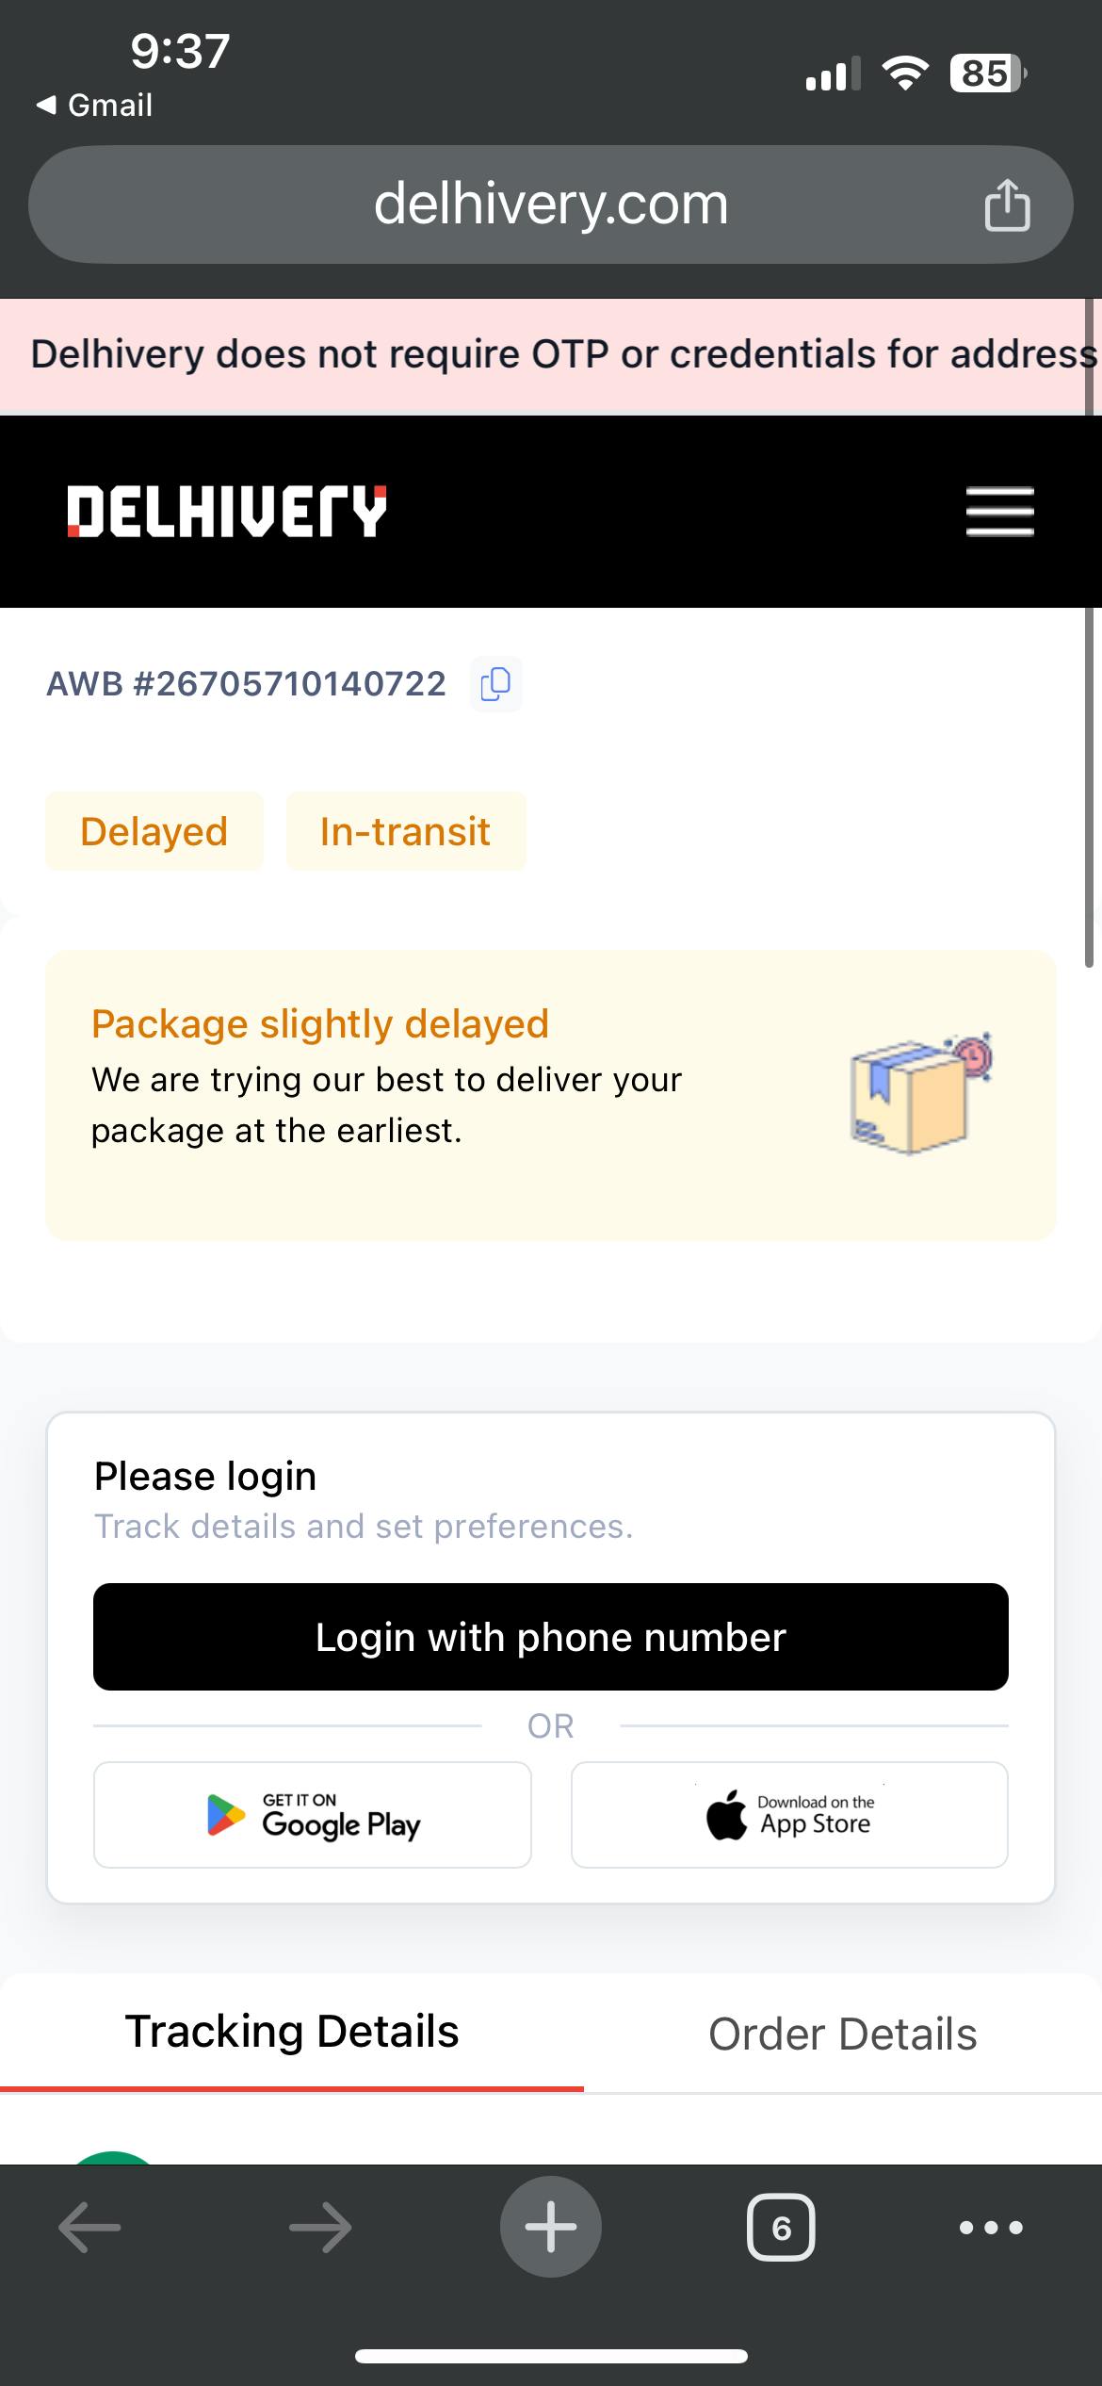Image resolution: width=1102 pixels, height=2386 pixels.
Task: Tap the OTP warning banner
Action: point(551,355)
